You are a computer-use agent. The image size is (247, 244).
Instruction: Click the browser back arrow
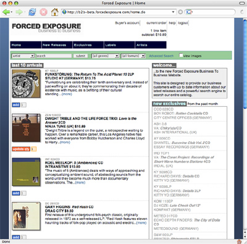(6, 12)
